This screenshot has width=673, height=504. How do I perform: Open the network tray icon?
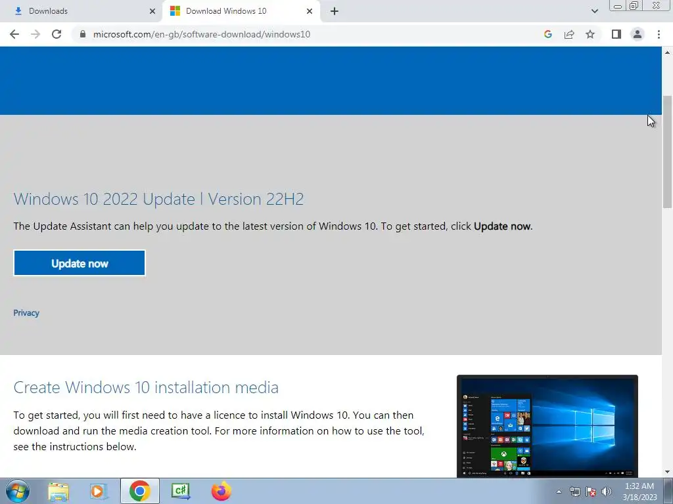574,492
